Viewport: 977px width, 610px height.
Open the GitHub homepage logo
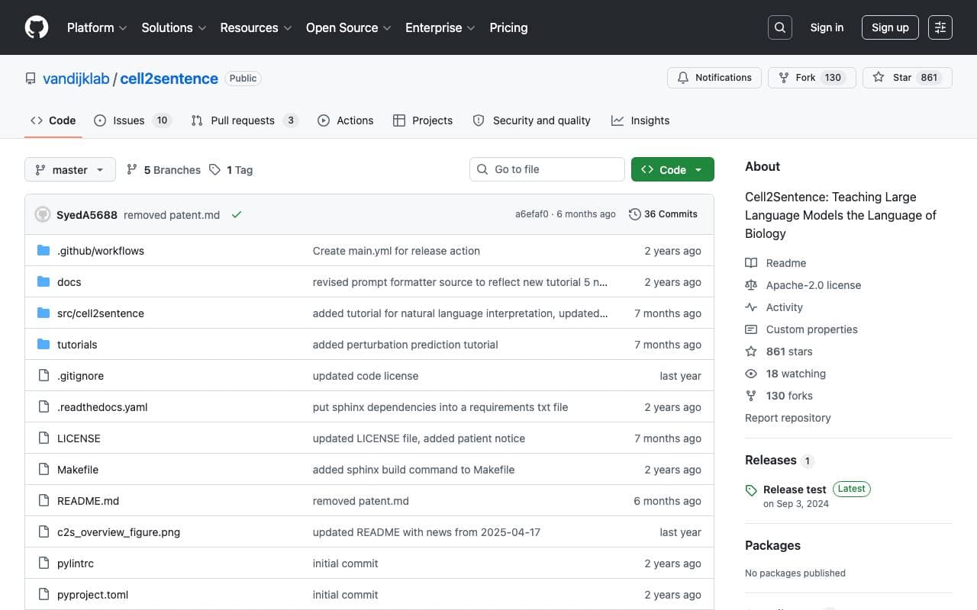[37, 27]
